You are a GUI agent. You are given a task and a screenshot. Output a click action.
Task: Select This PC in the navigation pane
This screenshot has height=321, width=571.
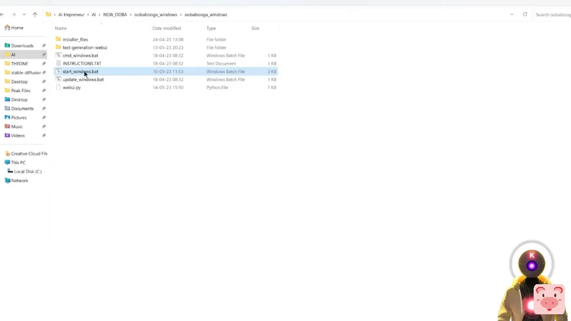tap(18, 162)
